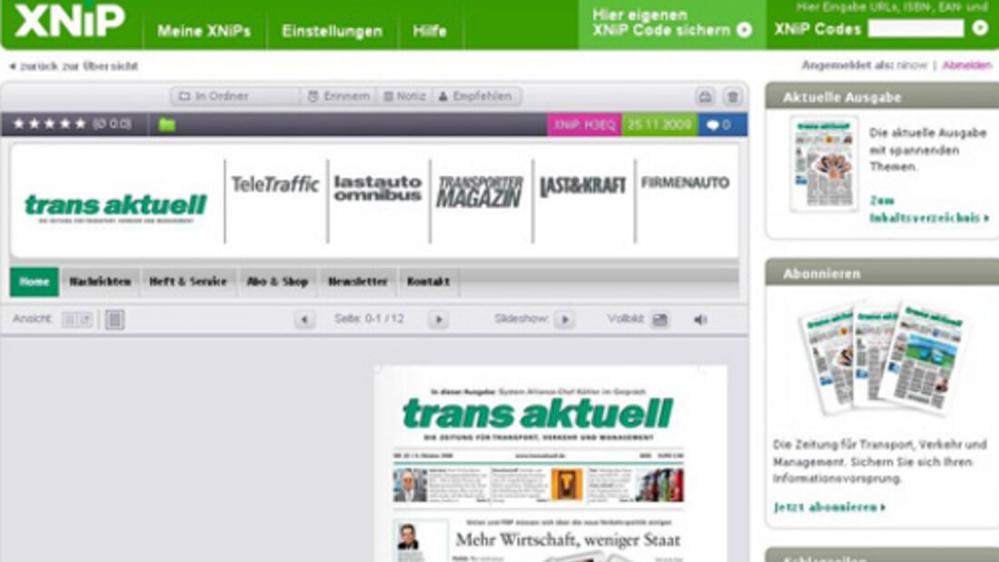This screenshot has width=999, height=562.
Task: Go to the previous page arrow
Action: [x=304, y=320]
